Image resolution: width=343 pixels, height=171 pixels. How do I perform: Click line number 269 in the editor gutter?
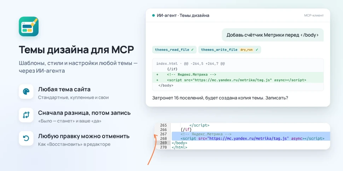[163, 143]
